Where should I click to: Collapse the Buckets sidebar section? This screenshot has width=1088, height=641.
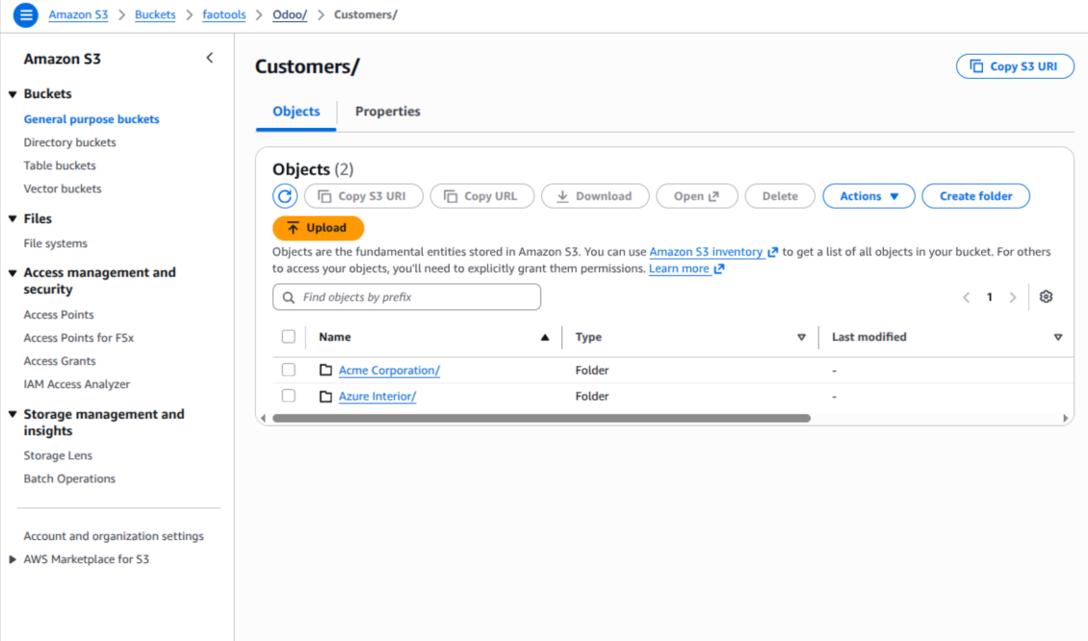(x=13, y=94)
